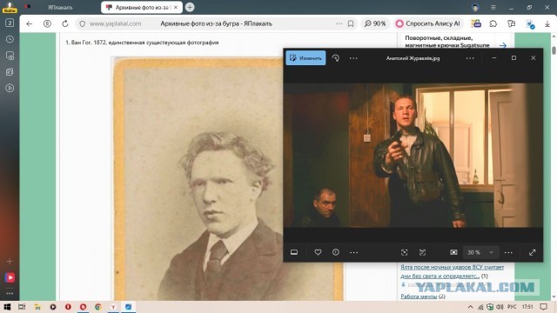This screenshot has height=313, width=557.
Task: Click the play circle icon in the sidebar
Action: coord(10,88)
